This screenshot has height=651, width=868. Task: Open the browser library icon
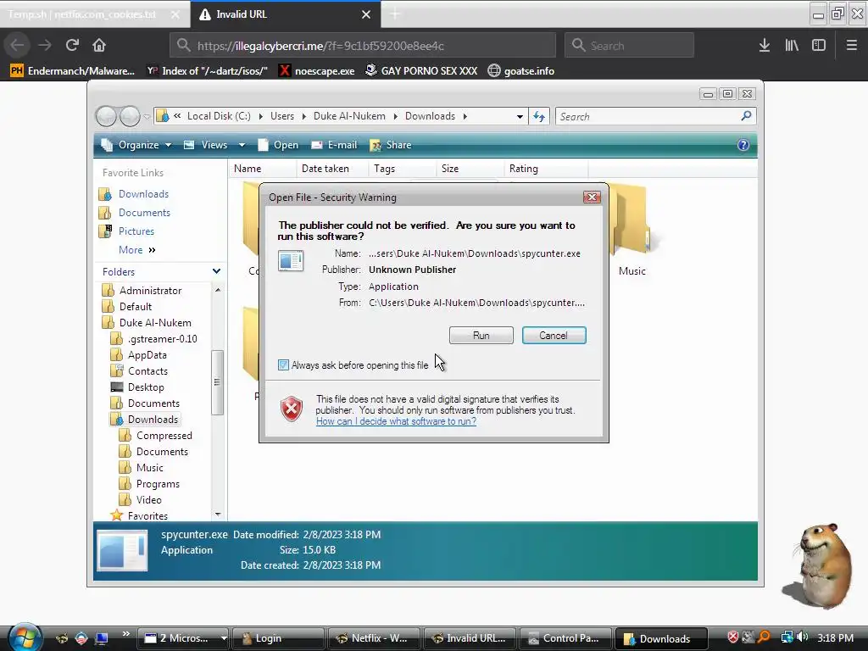(x=792, y=45)
